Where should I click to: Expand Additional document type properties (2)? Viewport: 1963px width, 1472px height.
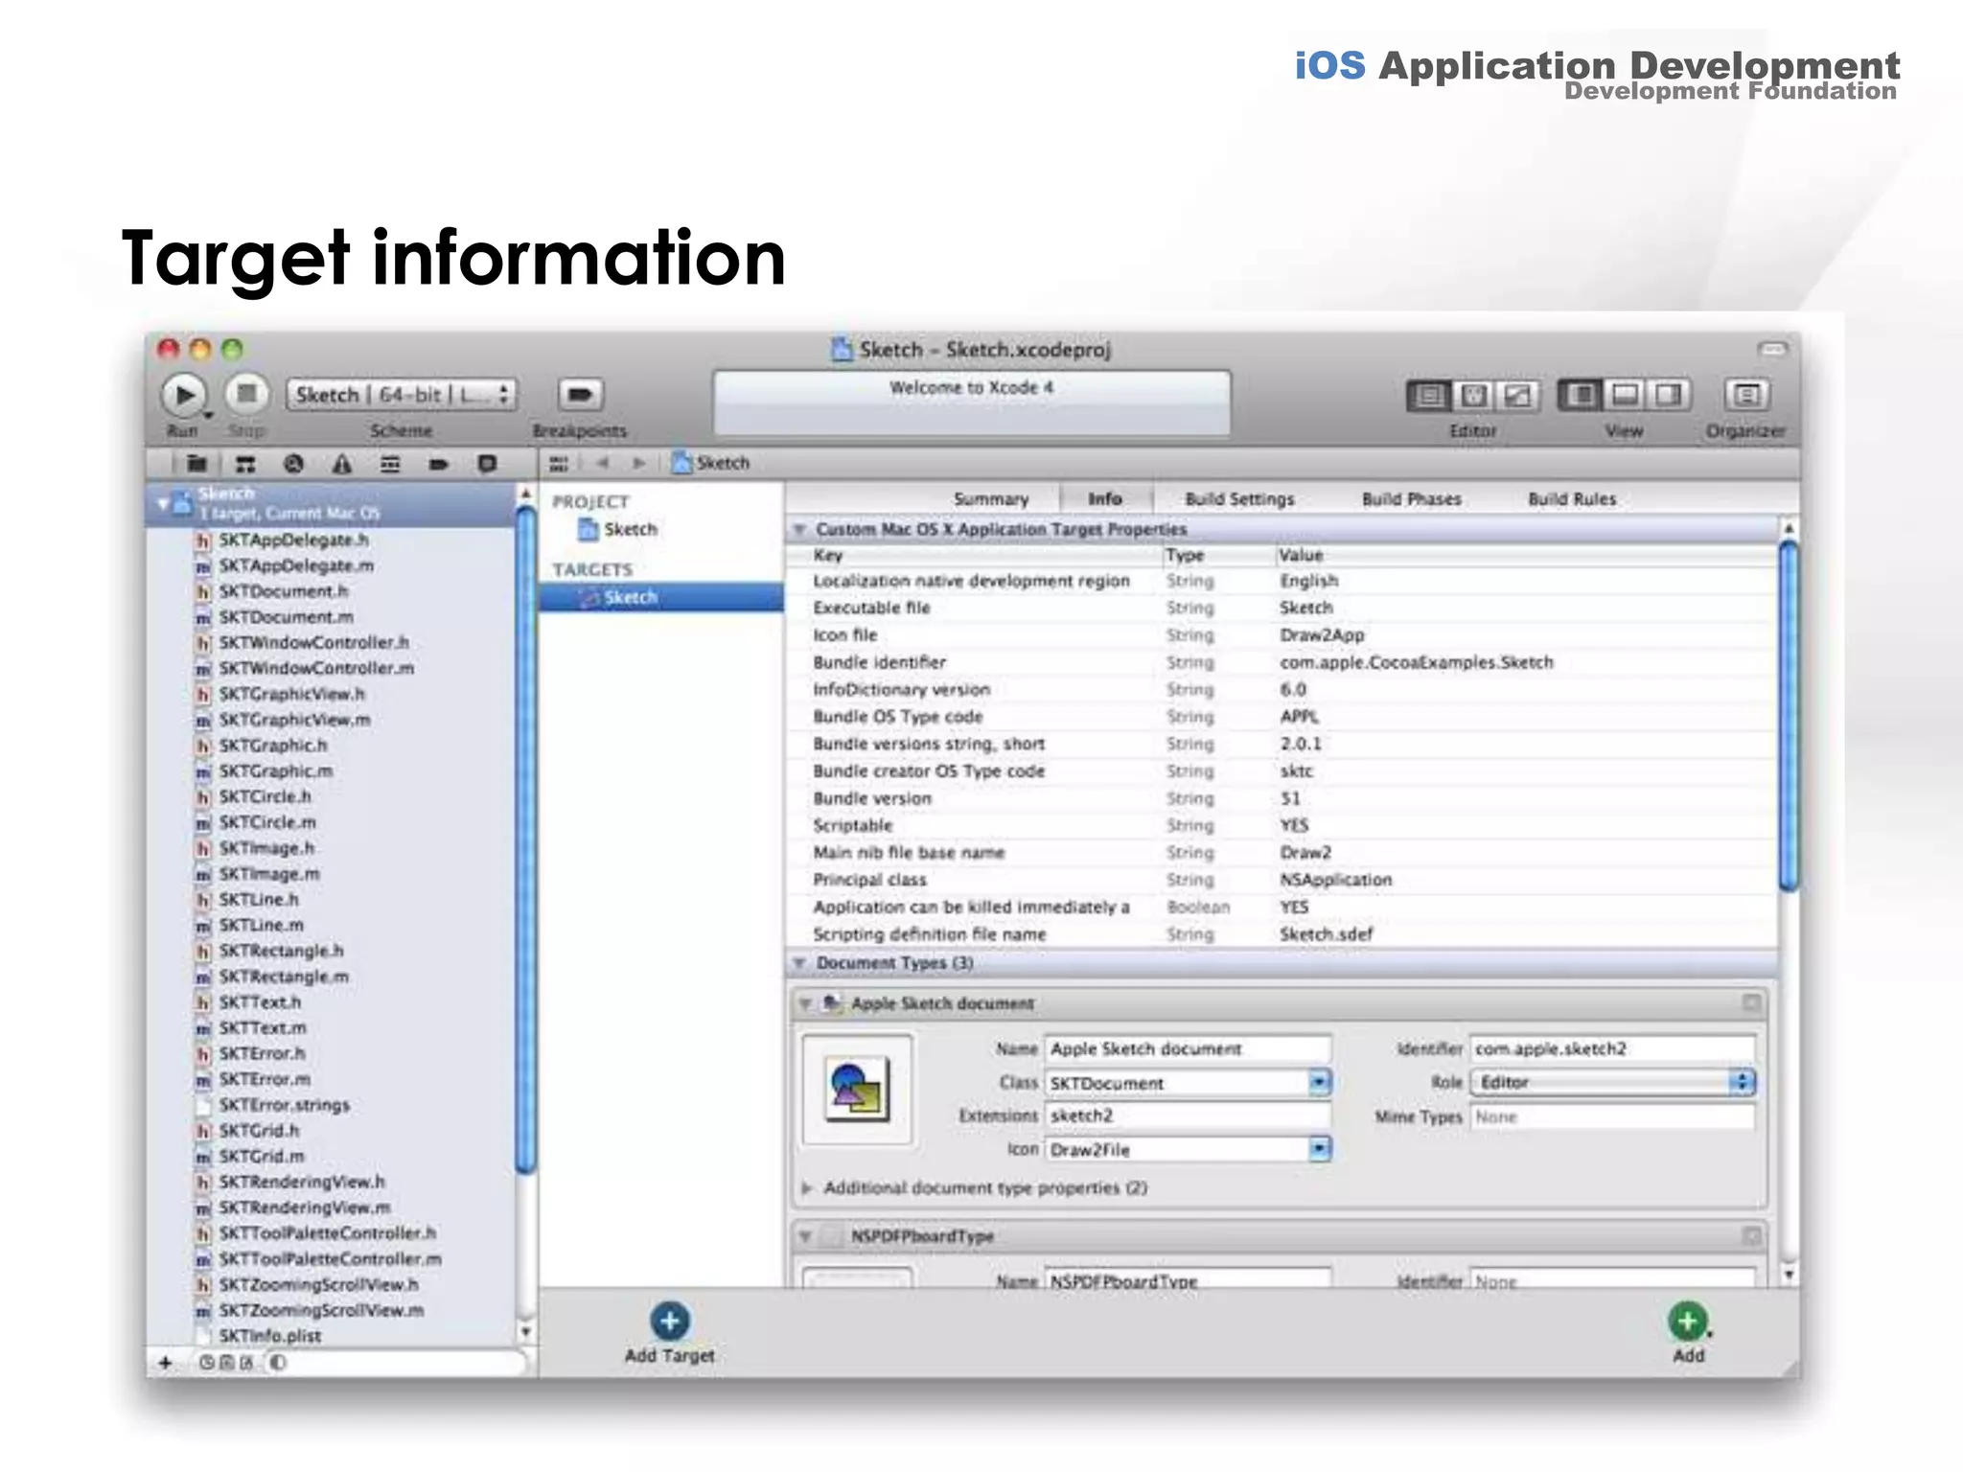pyautogui.click(x=806, y=1188)
